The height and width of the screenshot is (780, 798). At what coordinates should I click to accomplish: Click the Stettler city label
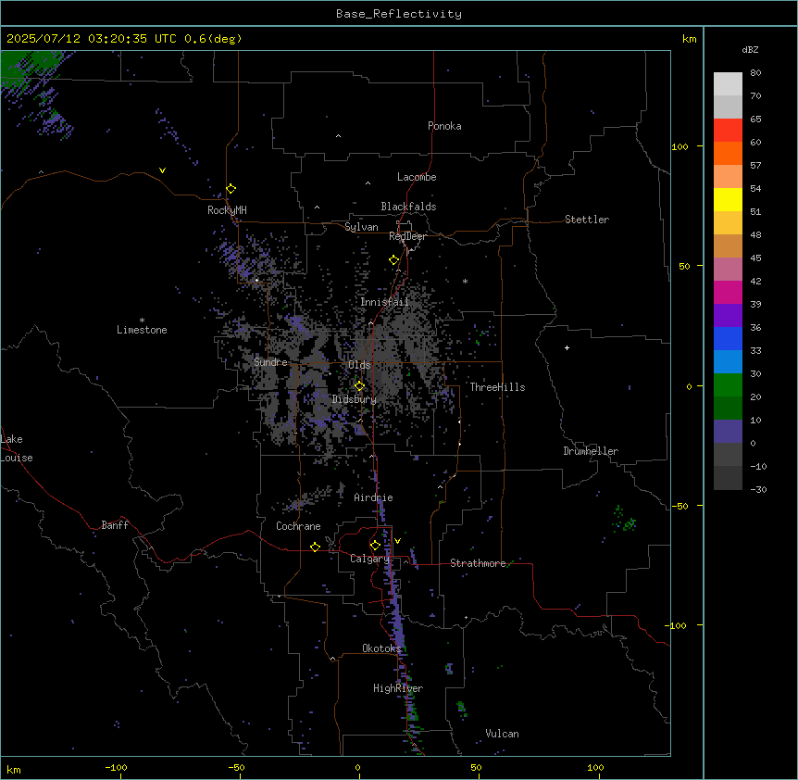(x=587, y=220)
